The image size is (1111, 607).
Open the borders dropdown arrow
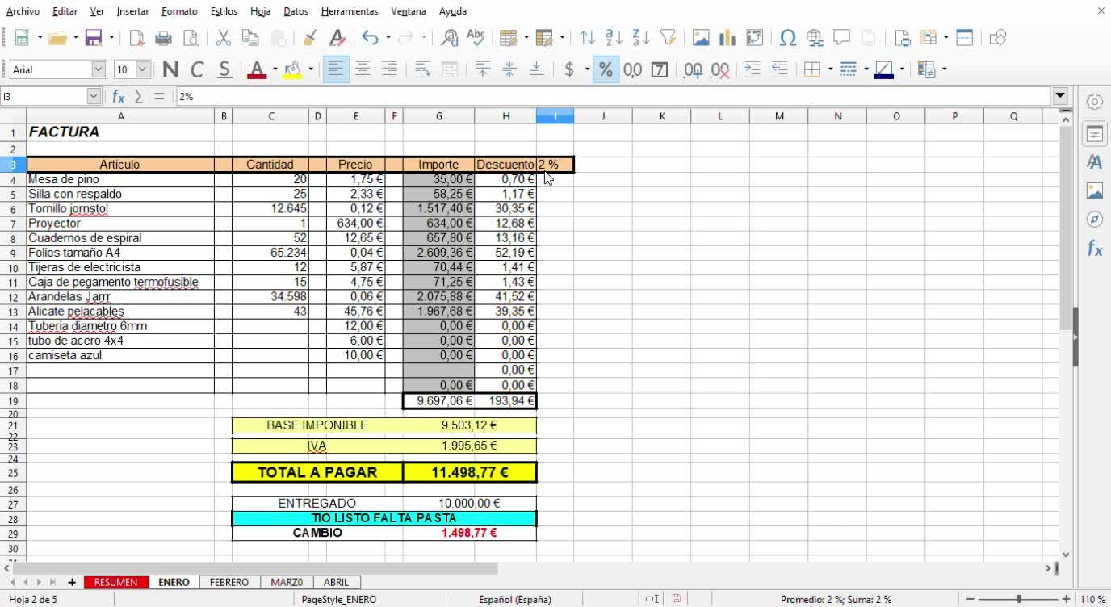[830, 69]
